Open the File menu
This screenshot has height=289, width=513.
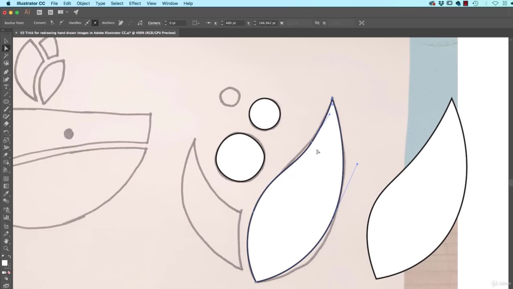click(54, 3)
